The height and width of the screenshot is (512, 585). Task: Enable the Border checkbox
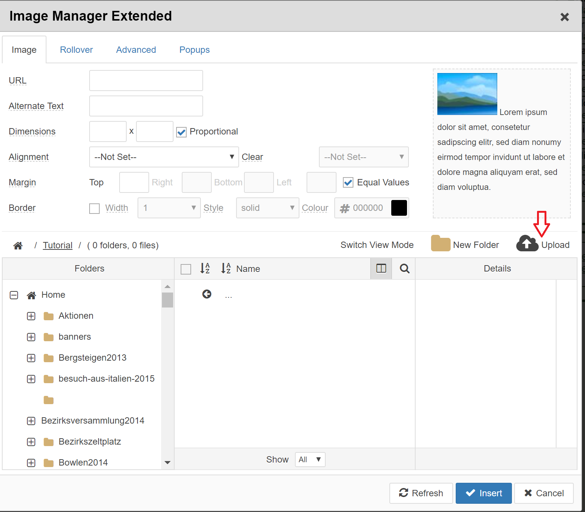[94, 208]
